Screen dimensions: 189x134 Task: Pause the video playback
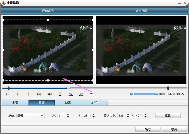7,94
